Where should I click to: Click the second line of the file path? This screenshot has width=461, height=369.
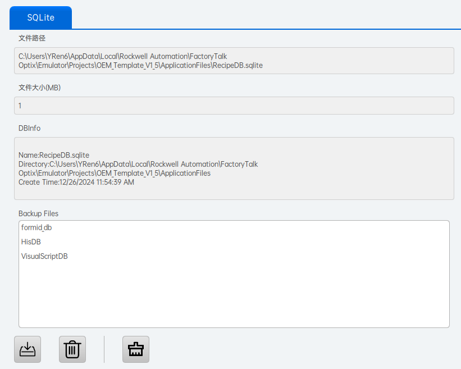140,65
